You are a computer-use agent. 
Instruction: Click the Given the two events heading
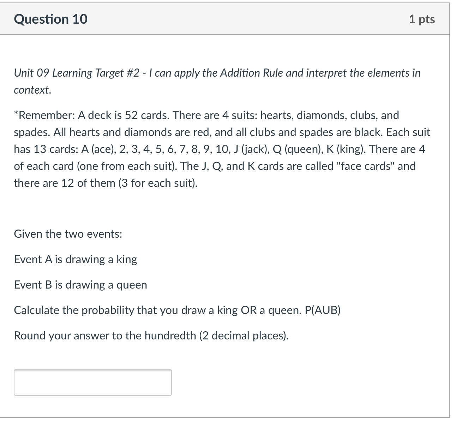(x=68, y=234)
